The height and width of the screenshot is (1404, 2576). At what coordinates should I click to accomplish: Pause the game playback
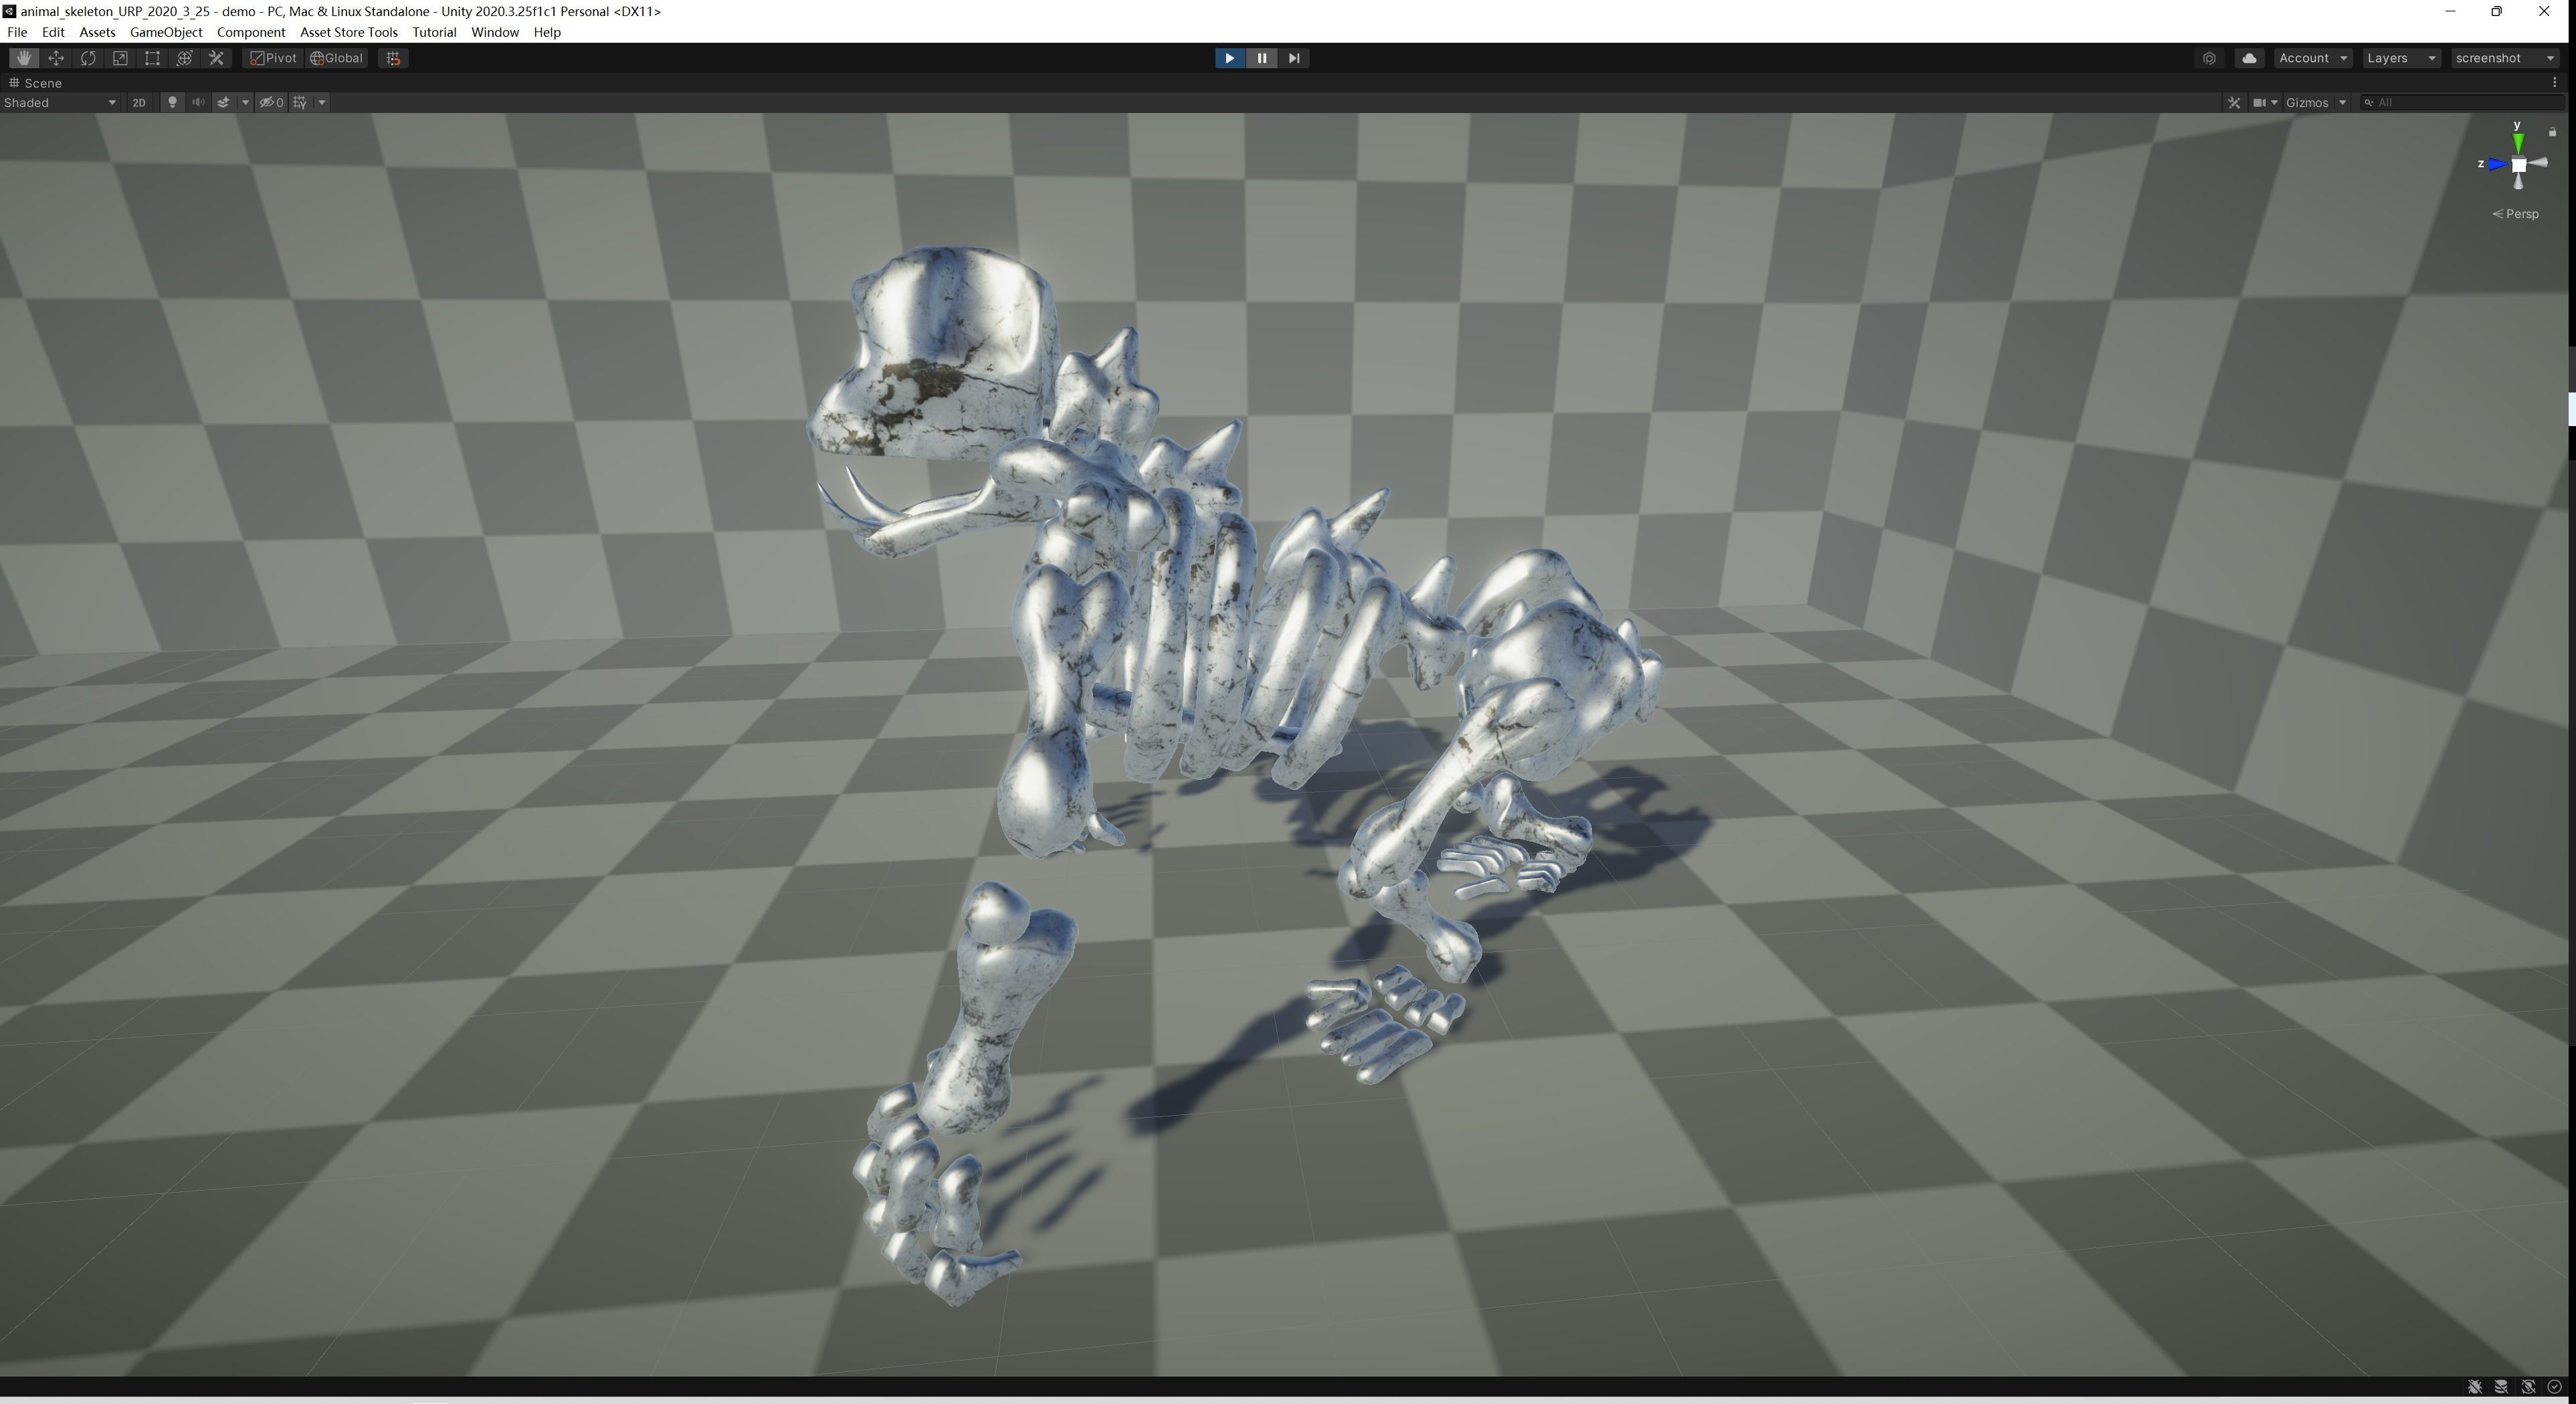click(x=1261, y=58)
